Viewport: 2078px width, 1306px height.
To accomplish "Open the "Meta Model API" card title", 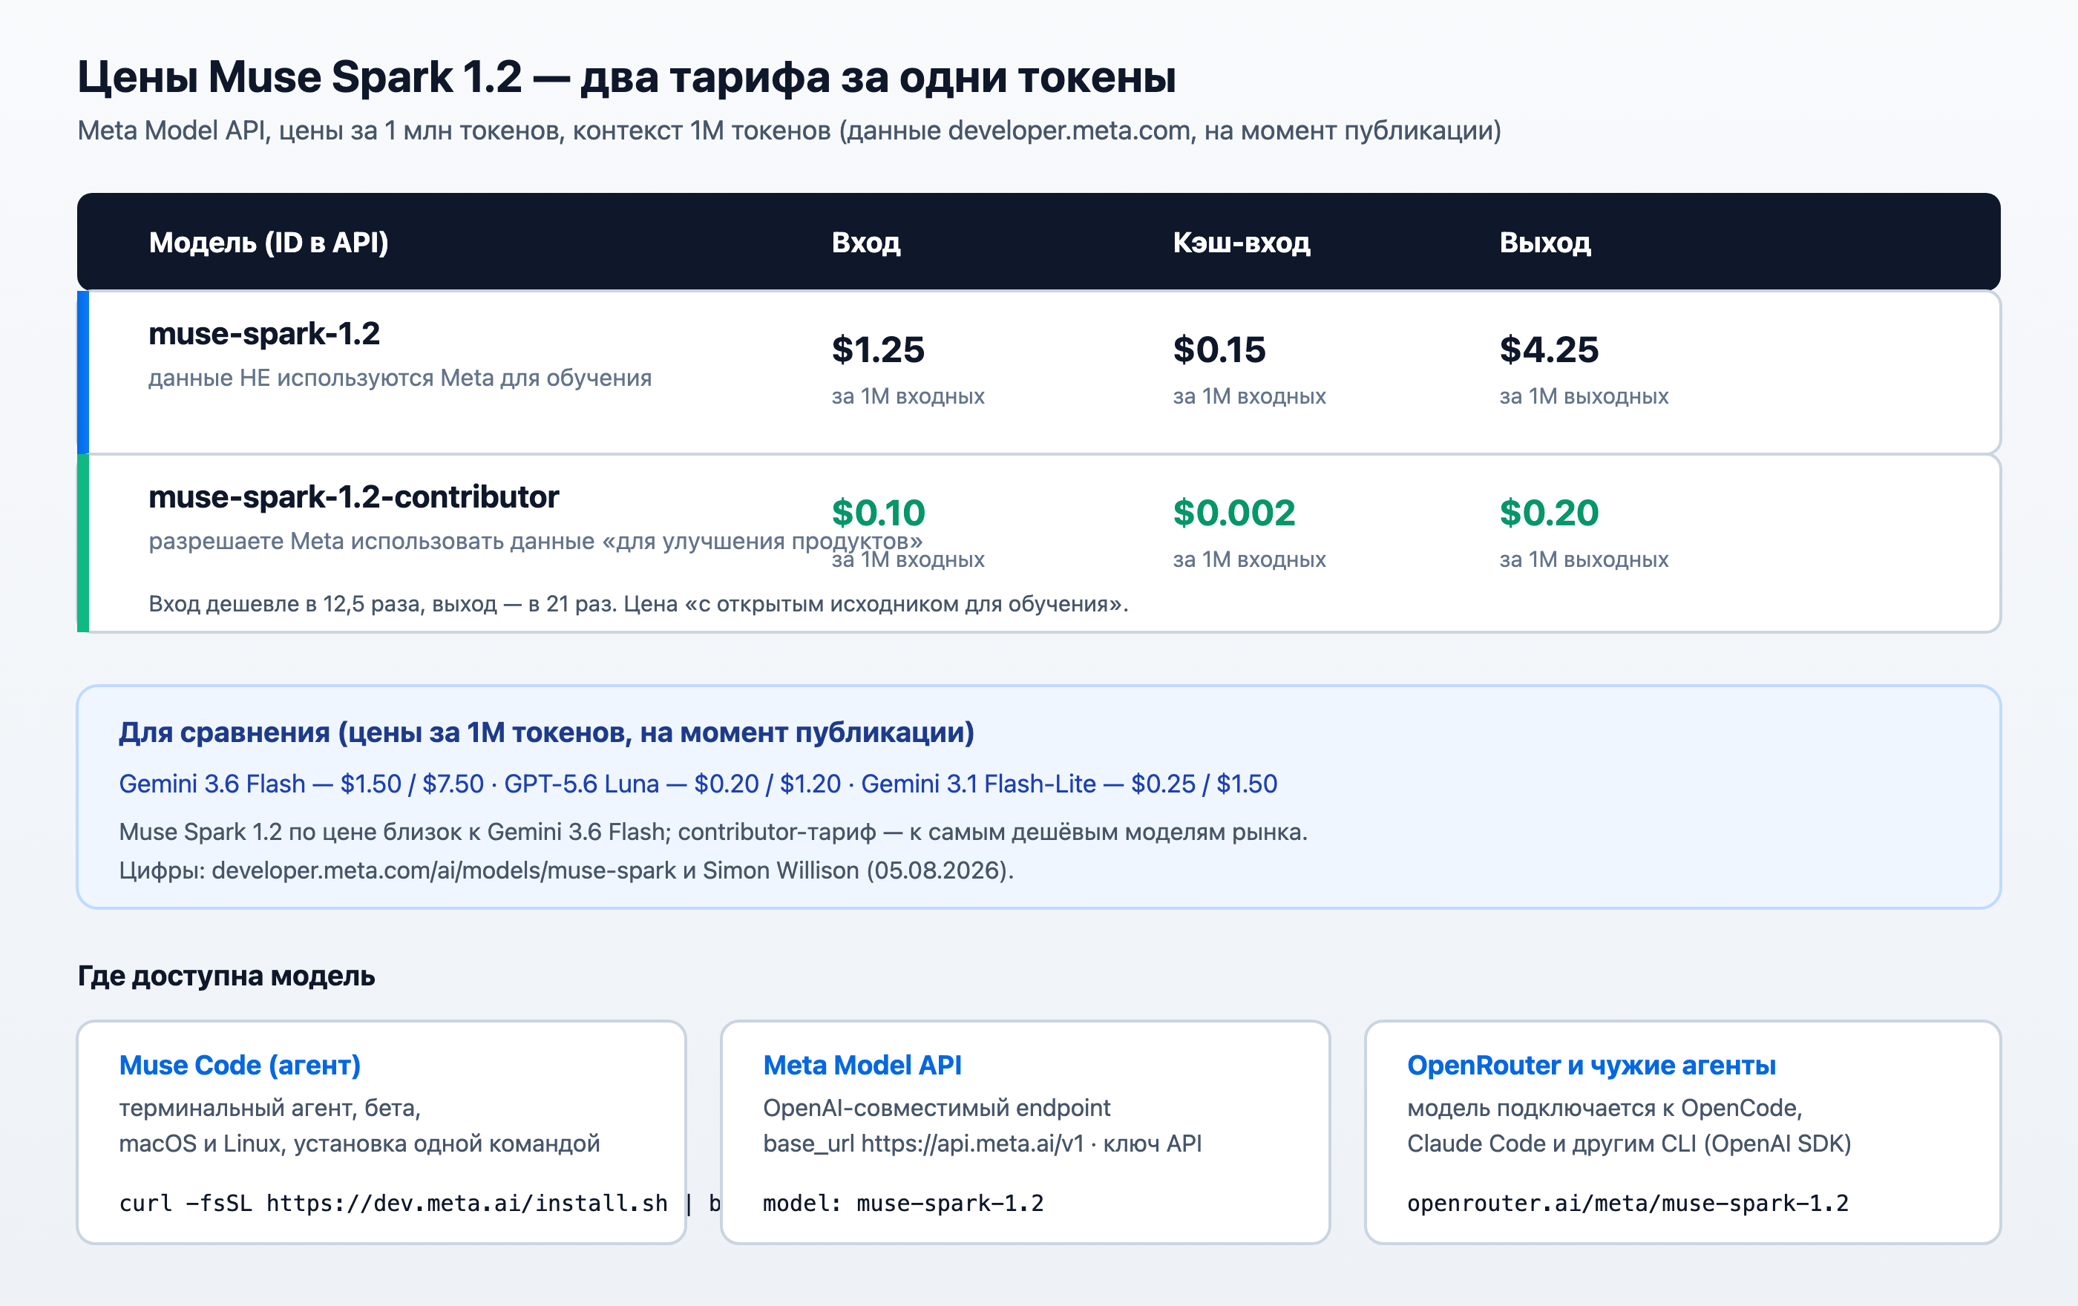I will click(x=861, y=1066).
